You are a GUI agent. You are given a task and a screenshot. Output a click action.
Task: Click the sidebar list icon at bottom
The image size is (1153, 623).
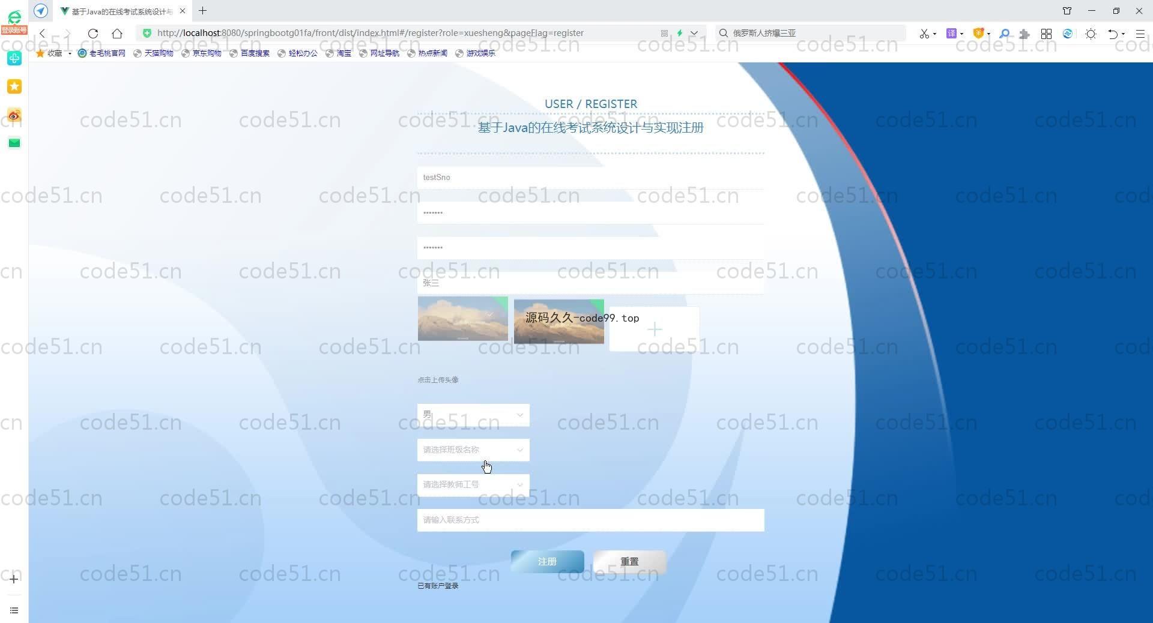14,610
